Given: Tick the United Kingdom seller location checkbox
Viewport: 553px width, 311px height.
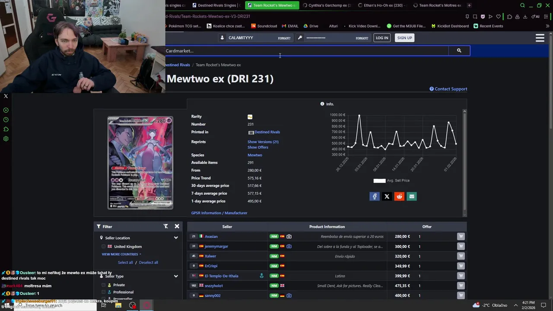Looking at the screenshot, I should 103,247.
